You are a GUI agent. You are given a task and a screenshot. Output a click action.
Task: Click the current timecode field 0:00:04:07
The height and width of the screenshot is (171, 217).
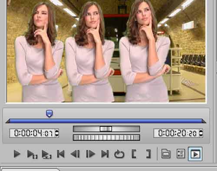(33, 133)
